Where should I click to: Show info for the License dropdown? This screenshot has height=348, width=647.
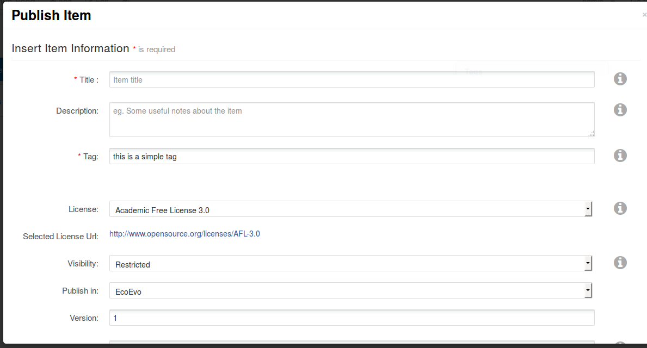620,208
